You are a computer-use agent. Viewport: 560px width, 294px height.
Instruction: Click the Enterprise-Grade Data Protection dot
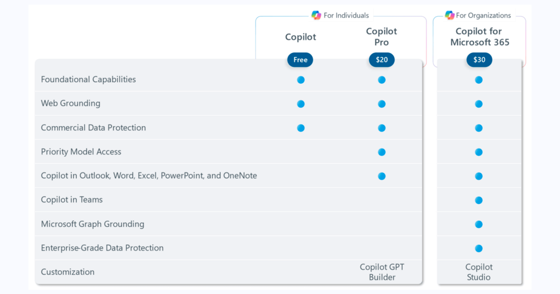479,248
